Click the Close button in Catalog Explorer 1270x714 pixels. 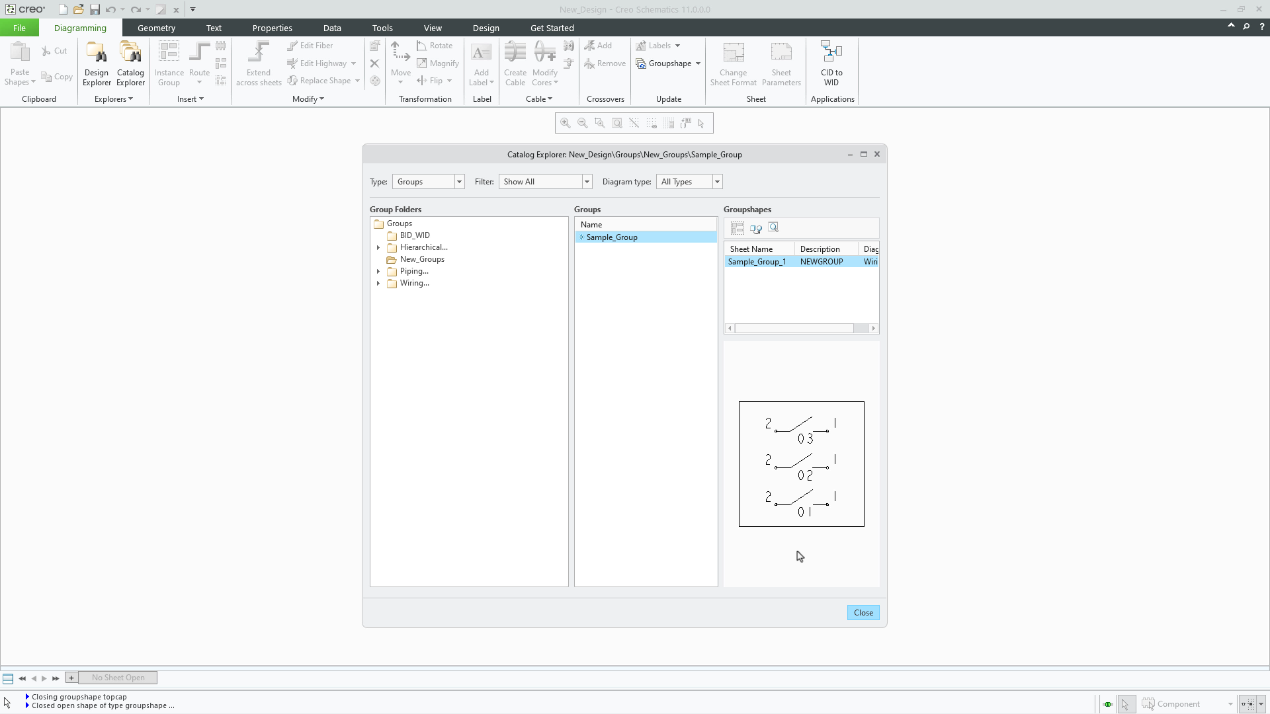coord(863,612)
